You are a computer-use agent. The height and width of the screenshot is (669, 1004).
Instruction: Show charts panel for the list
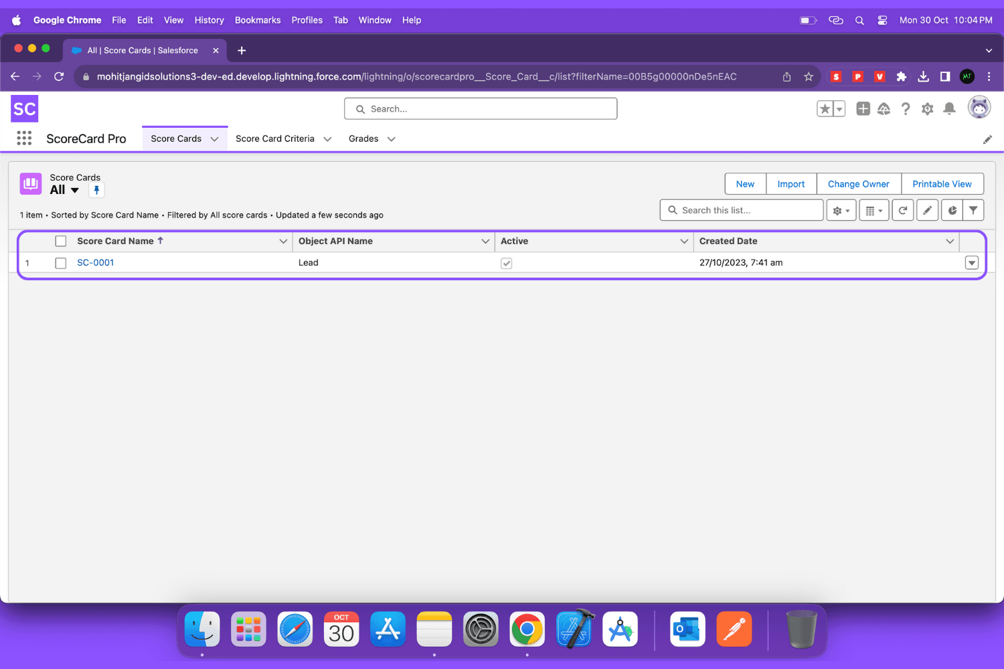952,210
